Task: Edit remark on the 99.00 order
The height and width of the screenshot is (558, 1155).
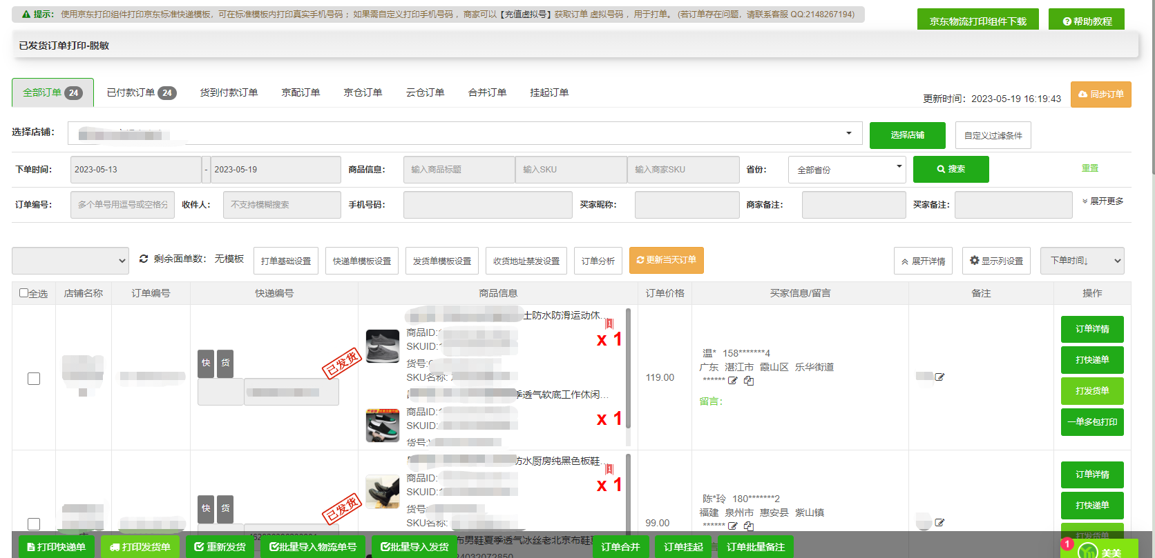Action: (x=939, y=523)
